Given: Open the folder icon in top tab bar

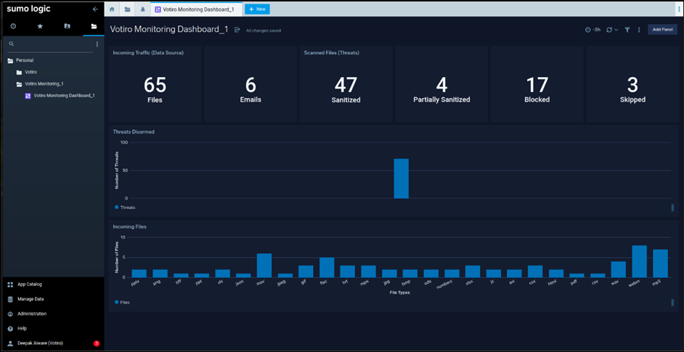Looking at the screenshot, I should point(127,9).
